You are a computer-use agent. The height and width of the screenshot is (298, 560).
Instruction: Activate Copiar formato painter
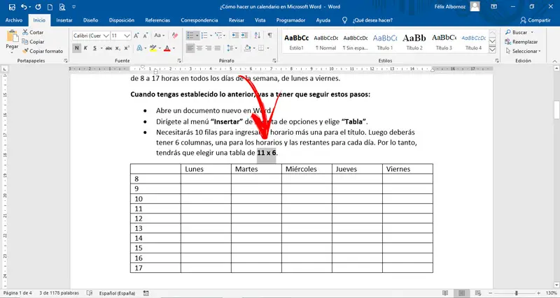(x=43, y=51)
